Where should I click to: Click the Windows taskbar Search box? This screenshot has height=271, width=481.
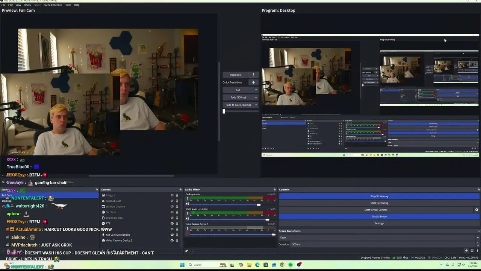208,265
